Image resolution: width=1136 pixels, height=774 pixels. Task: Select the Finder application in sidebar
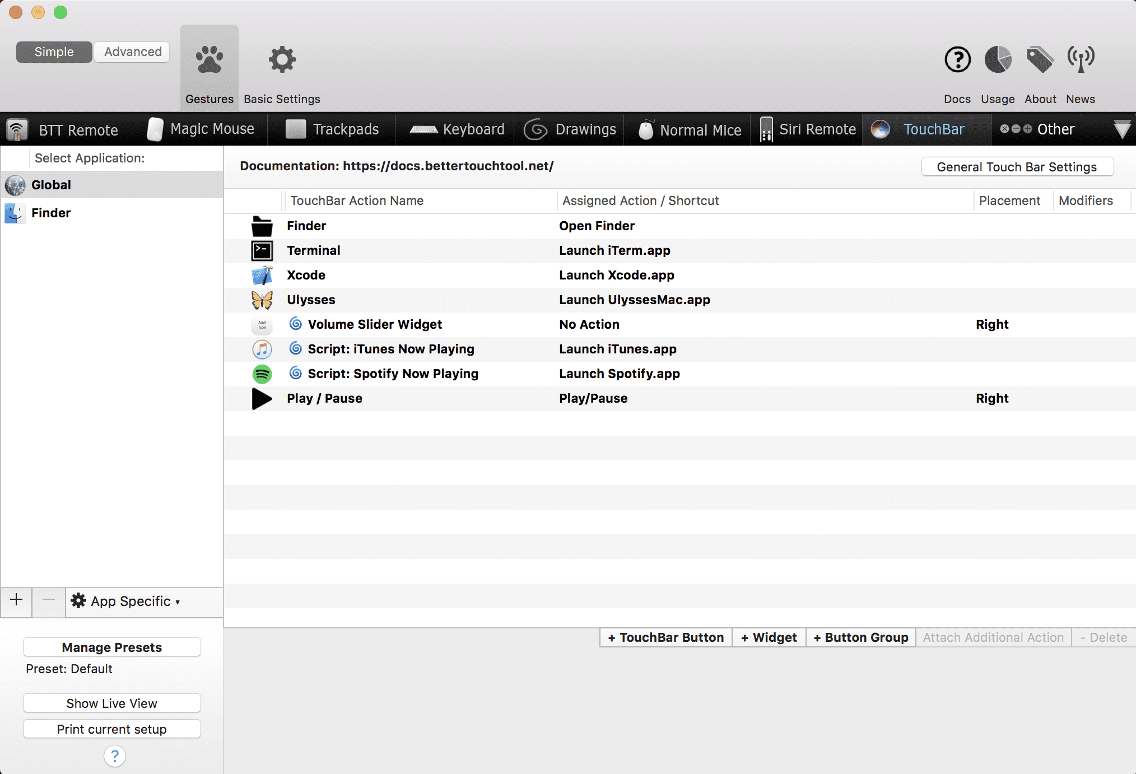pos(50,213)
